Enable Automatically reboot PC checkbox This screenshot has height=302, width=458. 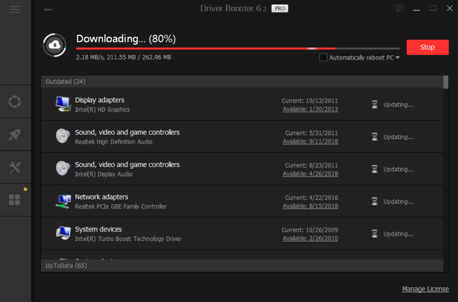[x=323, y=58]
